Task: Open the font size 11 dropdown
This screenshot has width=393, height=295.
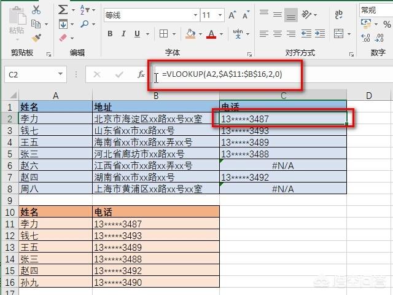Action: (x=220, y=15)
